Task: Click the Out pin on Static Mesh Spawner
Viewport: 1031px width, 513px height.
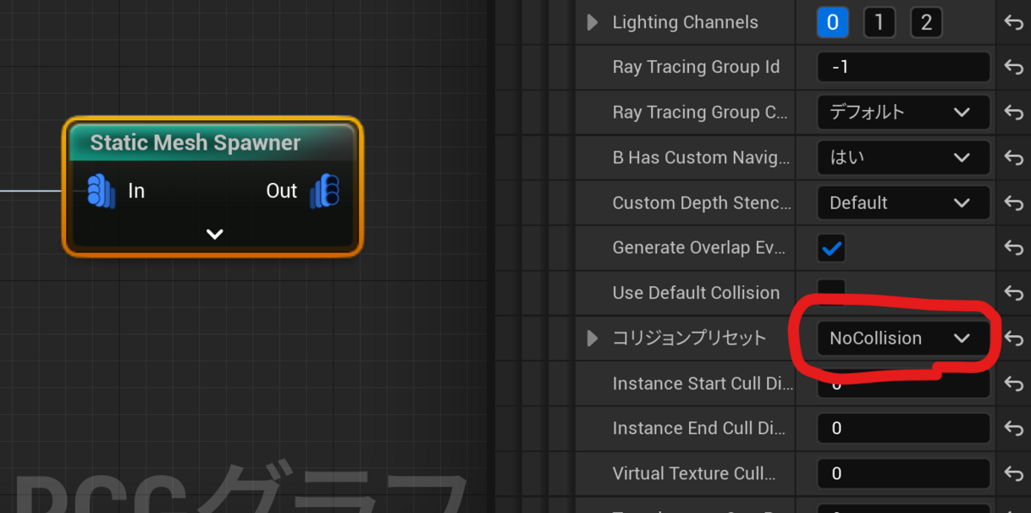Action: coord(325,191)
